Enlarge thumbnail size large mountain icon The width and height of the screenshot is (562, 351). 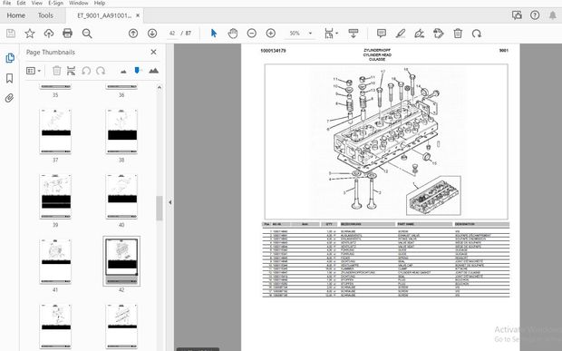(x=153, y=71)
